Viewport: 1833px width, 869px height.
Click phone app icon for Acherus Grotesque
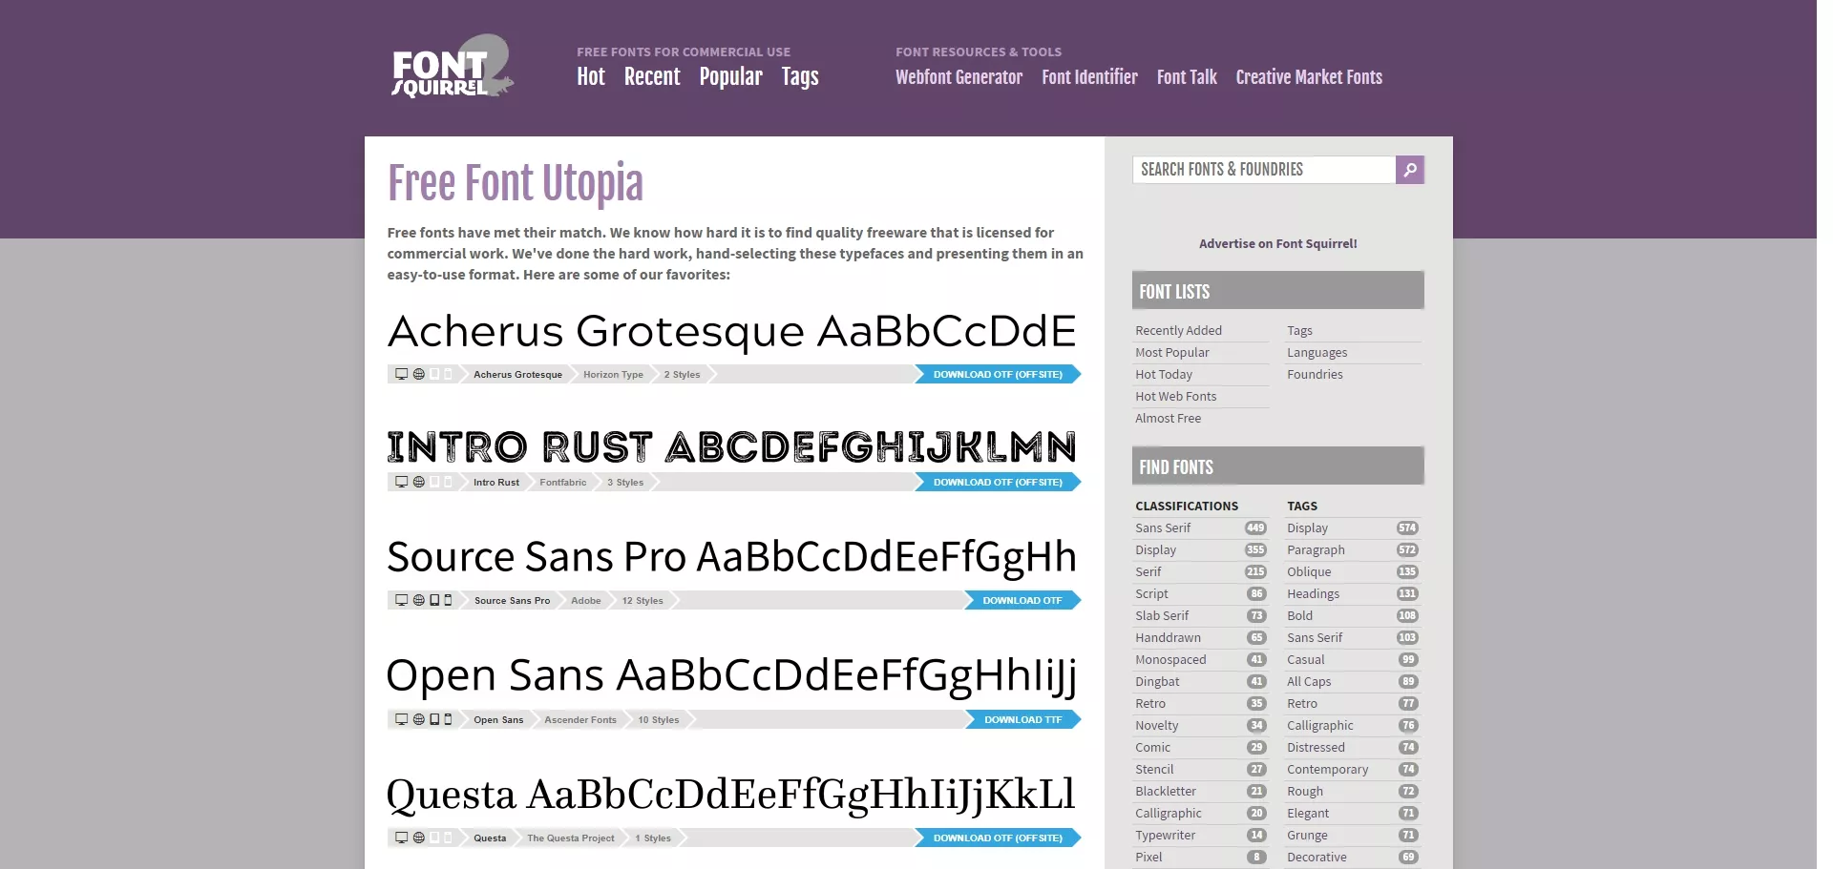(448, 374)
